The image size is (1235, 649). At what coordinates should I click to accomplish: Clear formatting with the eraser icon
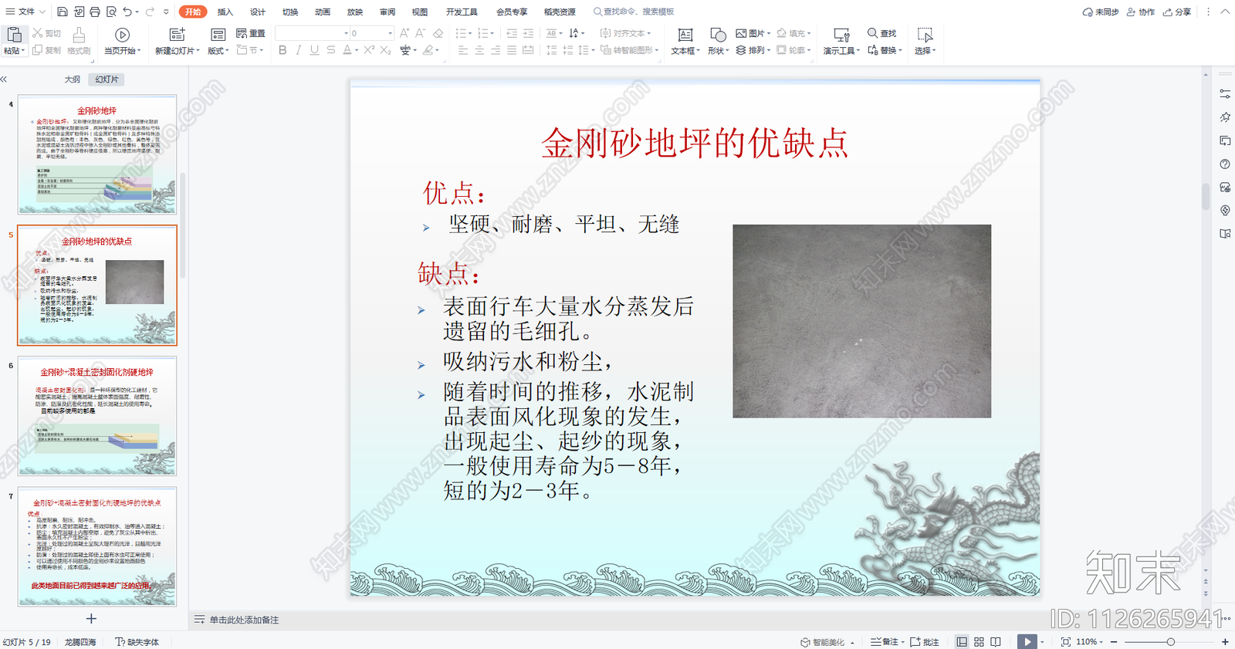tap(438, 33)
